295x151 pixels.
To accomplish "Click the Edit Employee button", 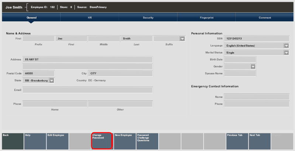I will 58,141.
